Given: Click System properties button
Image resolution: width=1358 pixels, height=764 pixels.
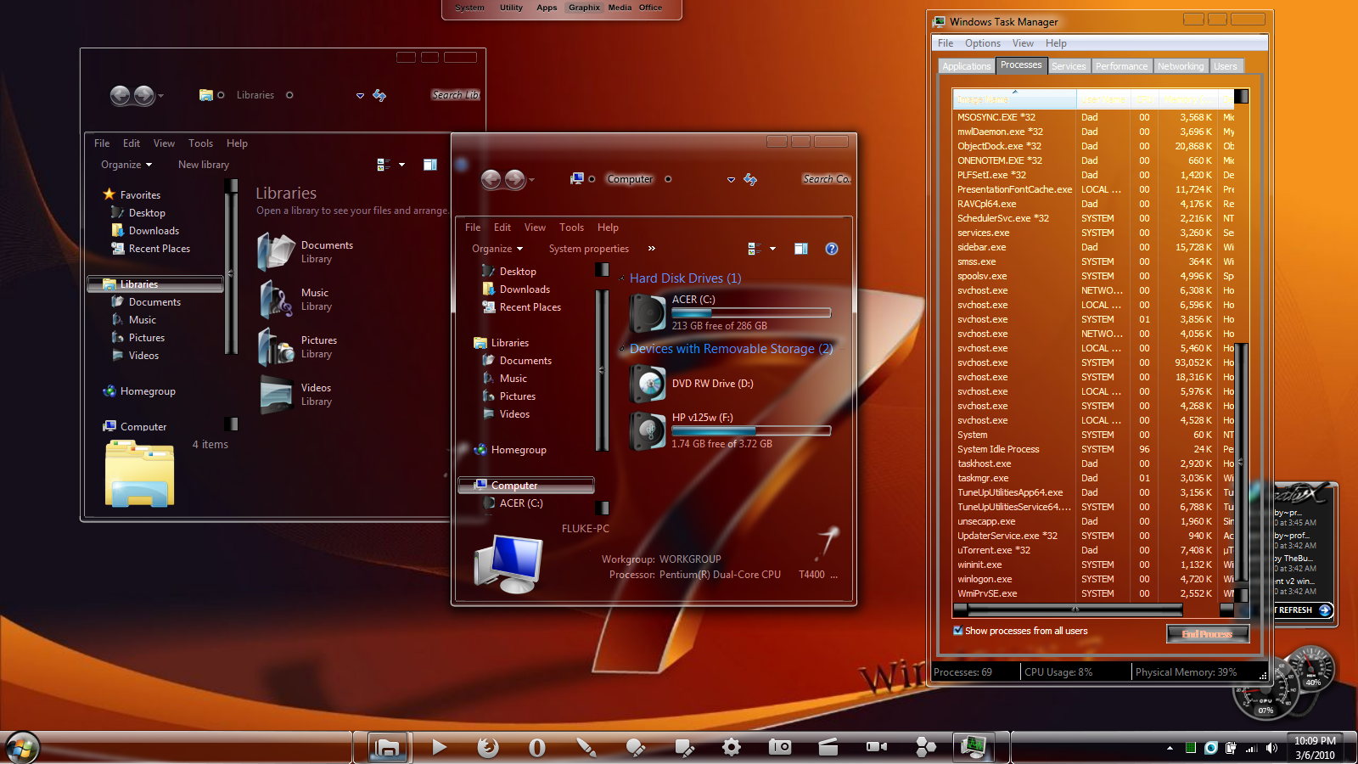Looking at the screenshot, I should [589, 249].
